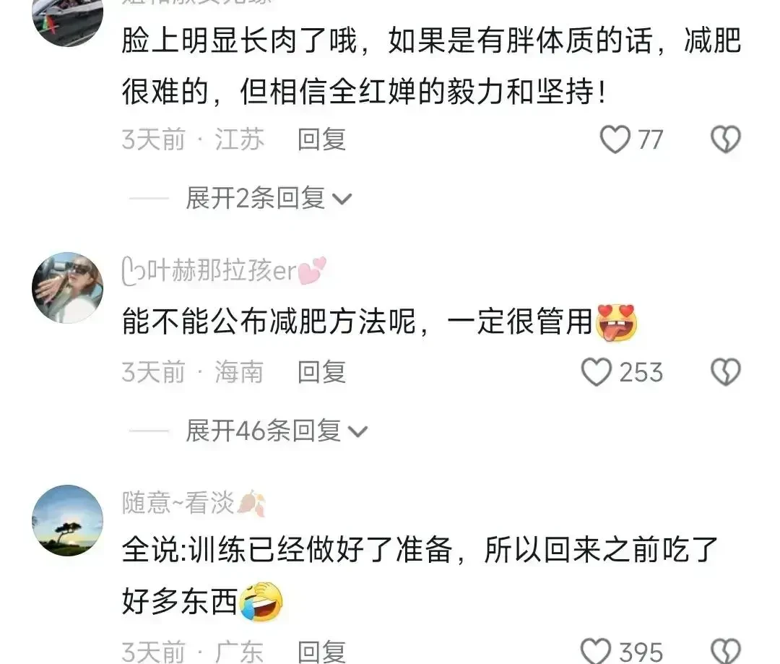Dislike the Hainan comment with broken heart
Viewport: 780px width, 664px height.
[726, 372]
